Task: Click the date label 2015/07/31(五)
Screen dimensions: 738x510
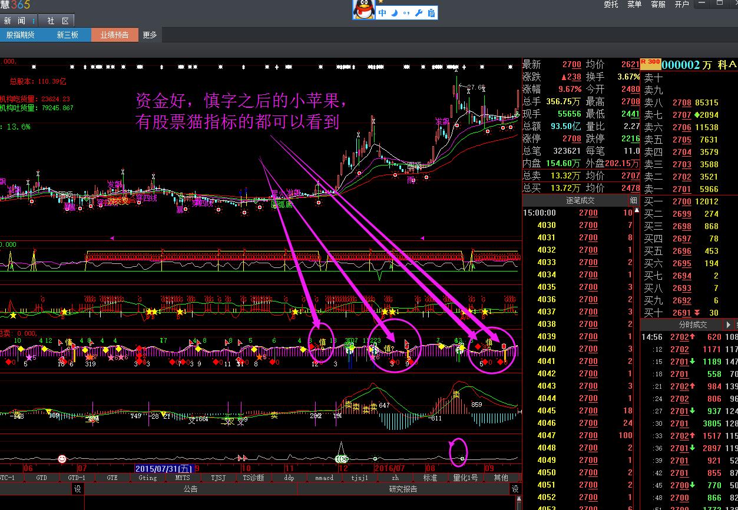Action: [164, 468]
